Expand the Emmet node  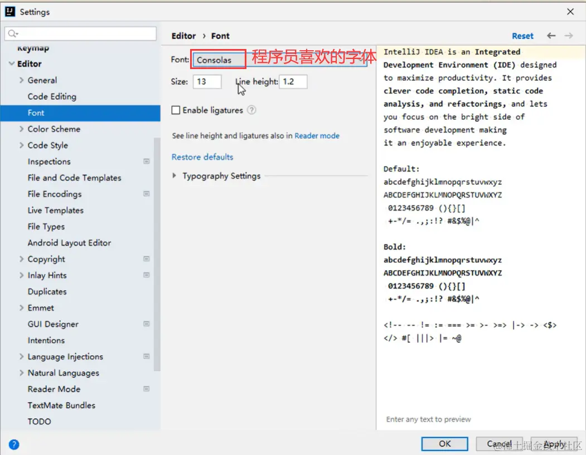21,307
